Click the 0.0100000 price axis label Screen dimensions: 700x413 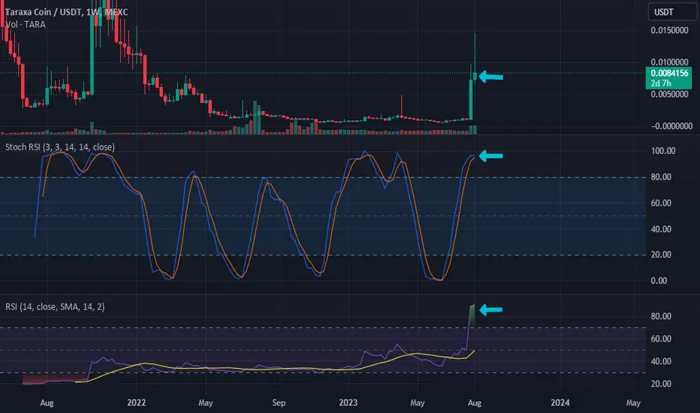pyautogui.click(x=669, y=62)
